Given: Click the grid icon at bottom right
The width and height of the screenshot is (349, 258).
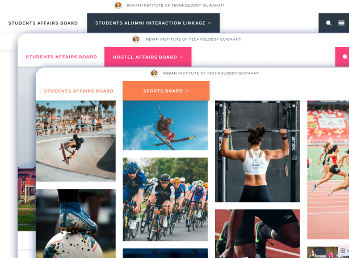Looking at the screenshot, I should click(343, 251).
